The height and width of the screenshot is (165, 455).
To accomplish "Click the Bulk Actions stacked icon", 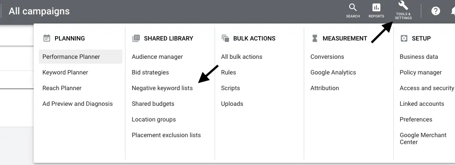I will click(225, 38).
